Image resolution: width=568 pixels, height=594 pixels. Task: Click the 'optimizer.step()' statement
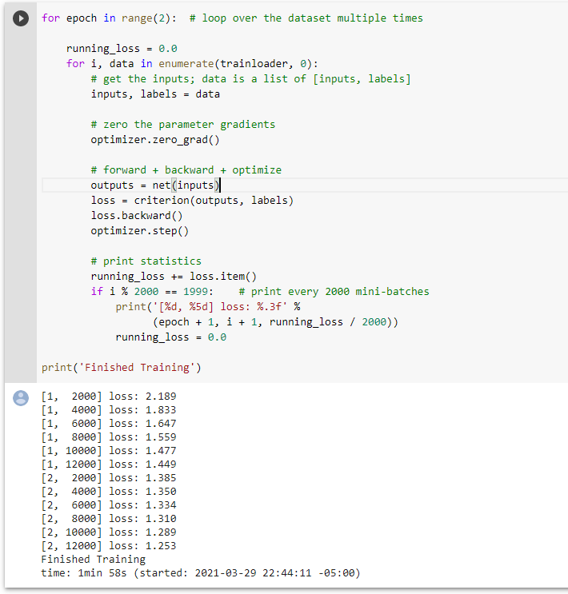139,231
